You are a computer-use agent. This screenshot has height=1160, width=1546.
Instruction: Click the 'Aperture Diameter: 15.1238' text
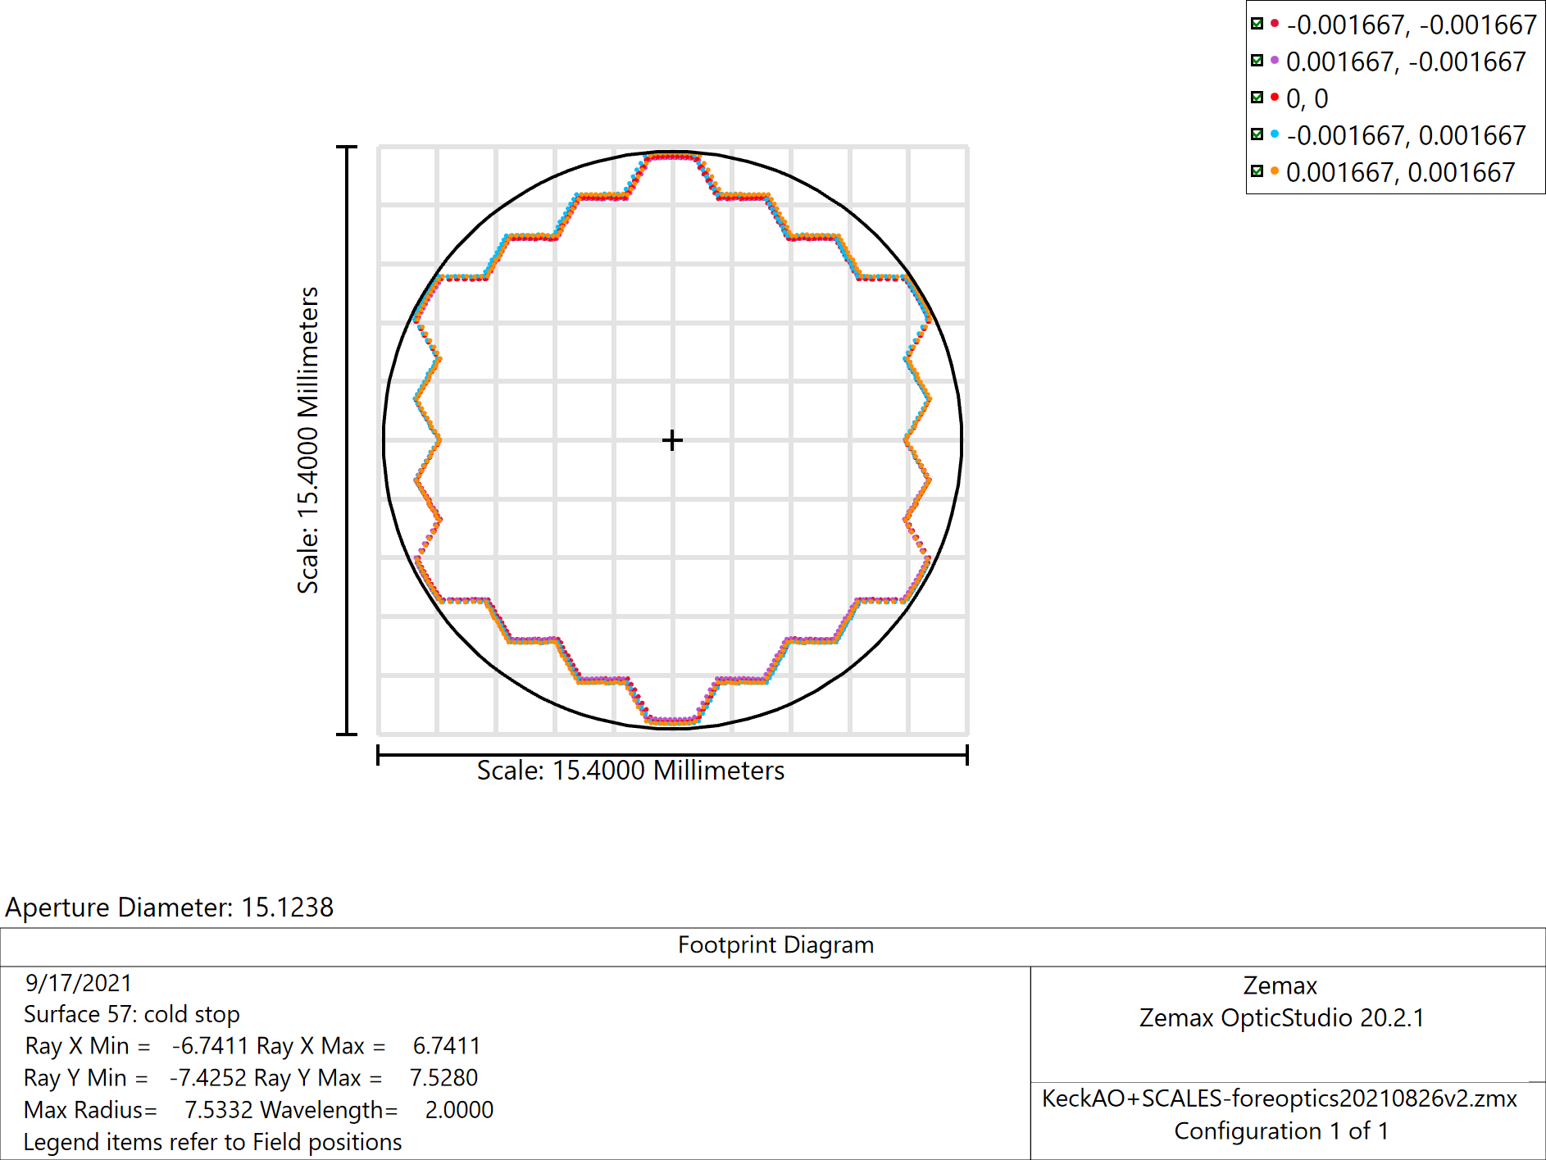(170, 908)
